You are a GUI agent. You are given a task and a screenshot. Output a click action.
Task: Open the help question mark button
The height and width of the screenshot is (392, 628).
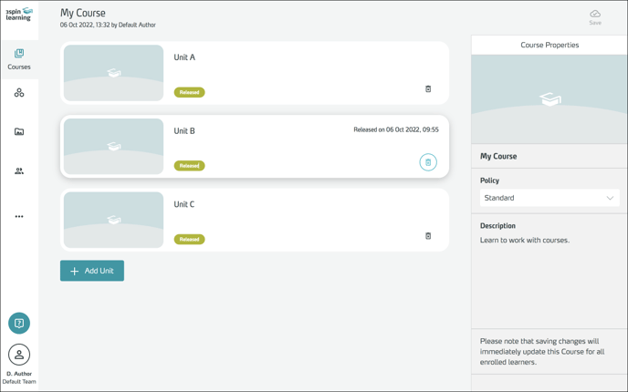coord(19,323)
